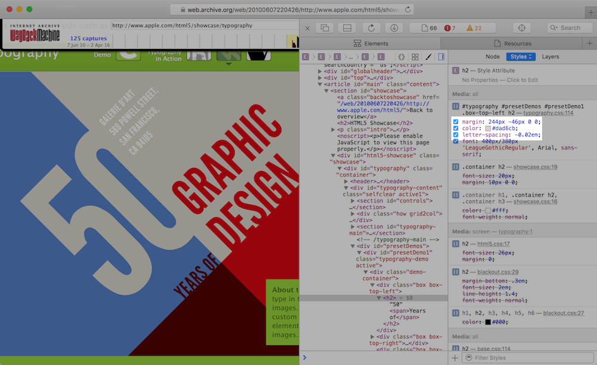
Task: Open showcase.css:16 source link
Action: click(x=535, y=201)
